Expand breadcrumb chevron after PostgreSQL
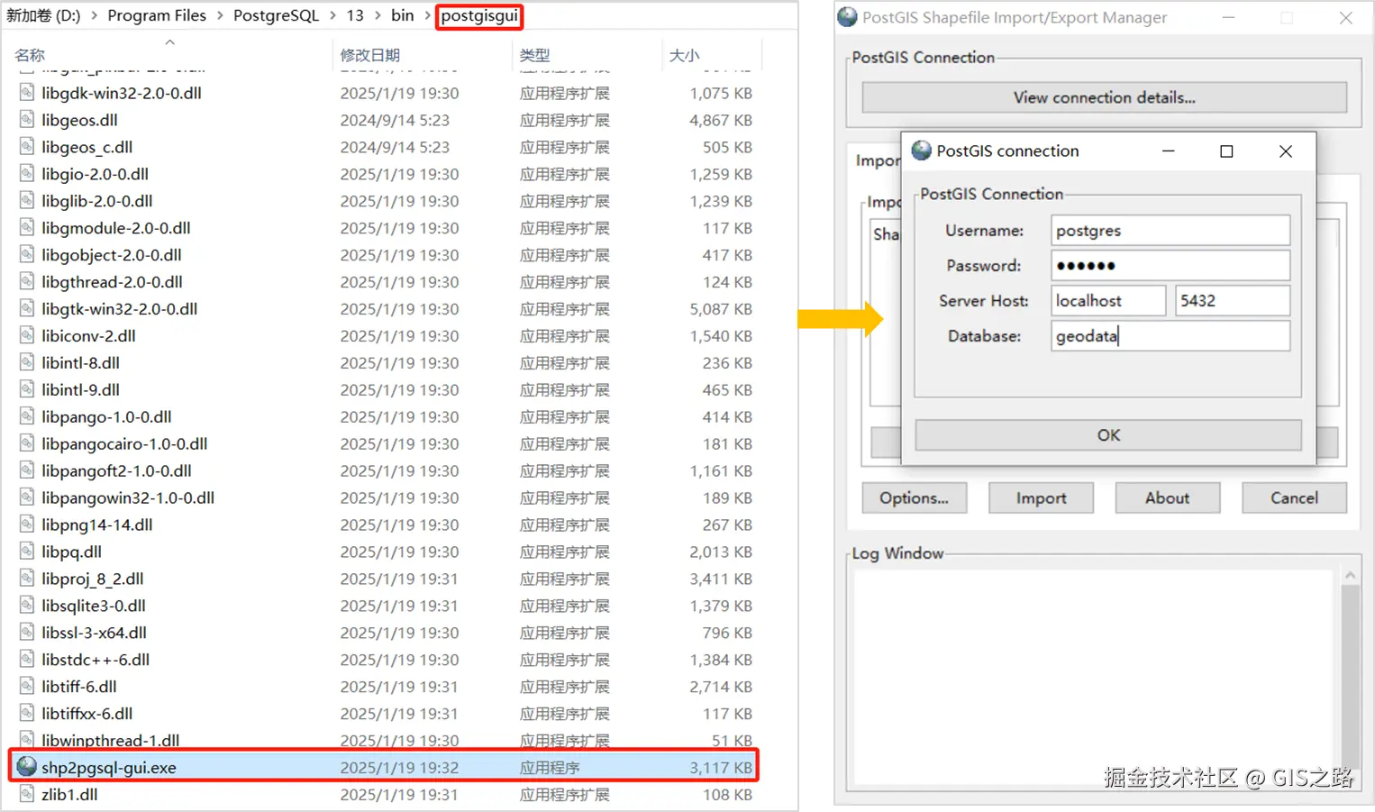The image size is (1375, 812). 332,16
